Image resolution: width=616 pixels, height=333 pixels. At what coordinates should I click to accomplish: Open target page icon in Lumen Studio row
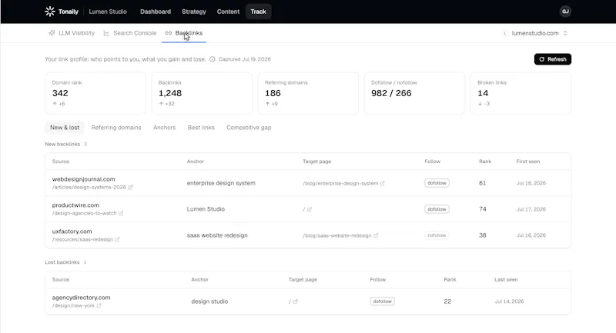pyautogui.click(x=310, y=209)
